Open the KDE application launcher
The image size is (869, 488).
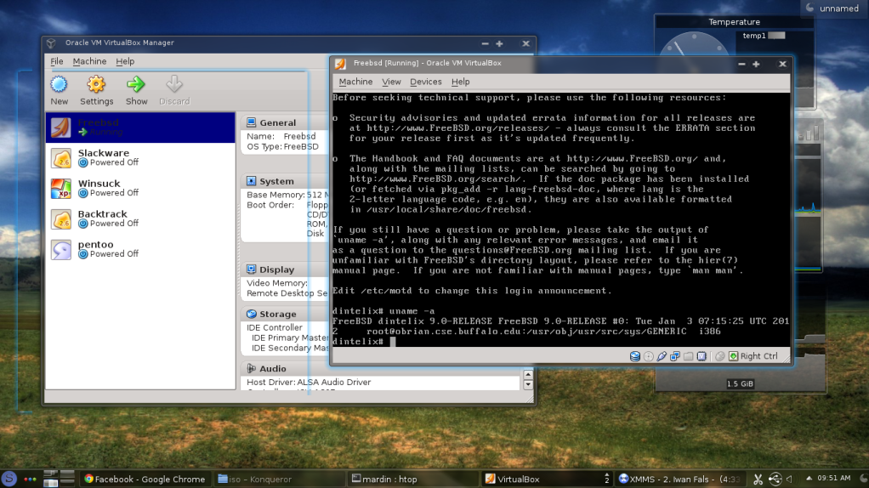[x=9, y=479]
